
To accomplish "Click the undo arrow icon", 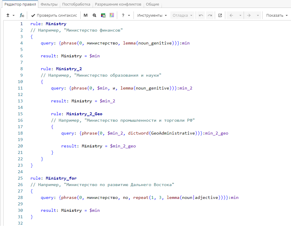I will [x=201, y=16].
